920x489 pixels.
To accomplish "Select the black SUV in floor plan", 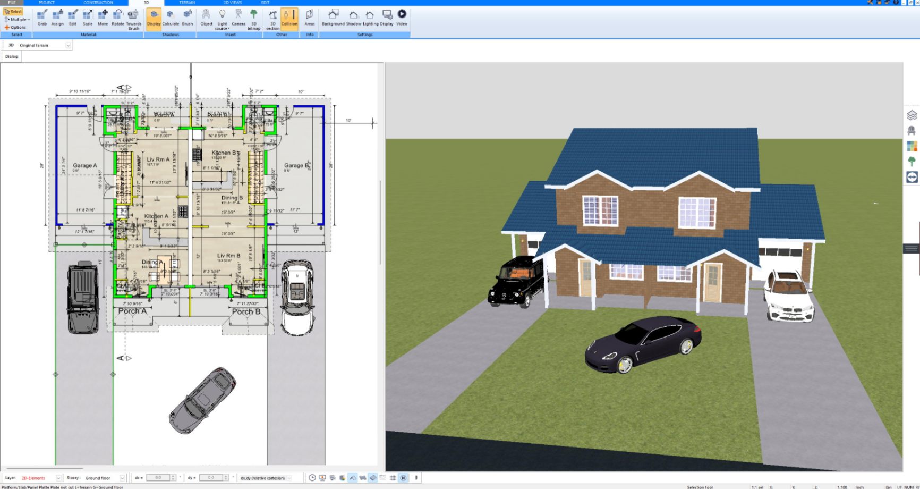I will coord(83,297).
